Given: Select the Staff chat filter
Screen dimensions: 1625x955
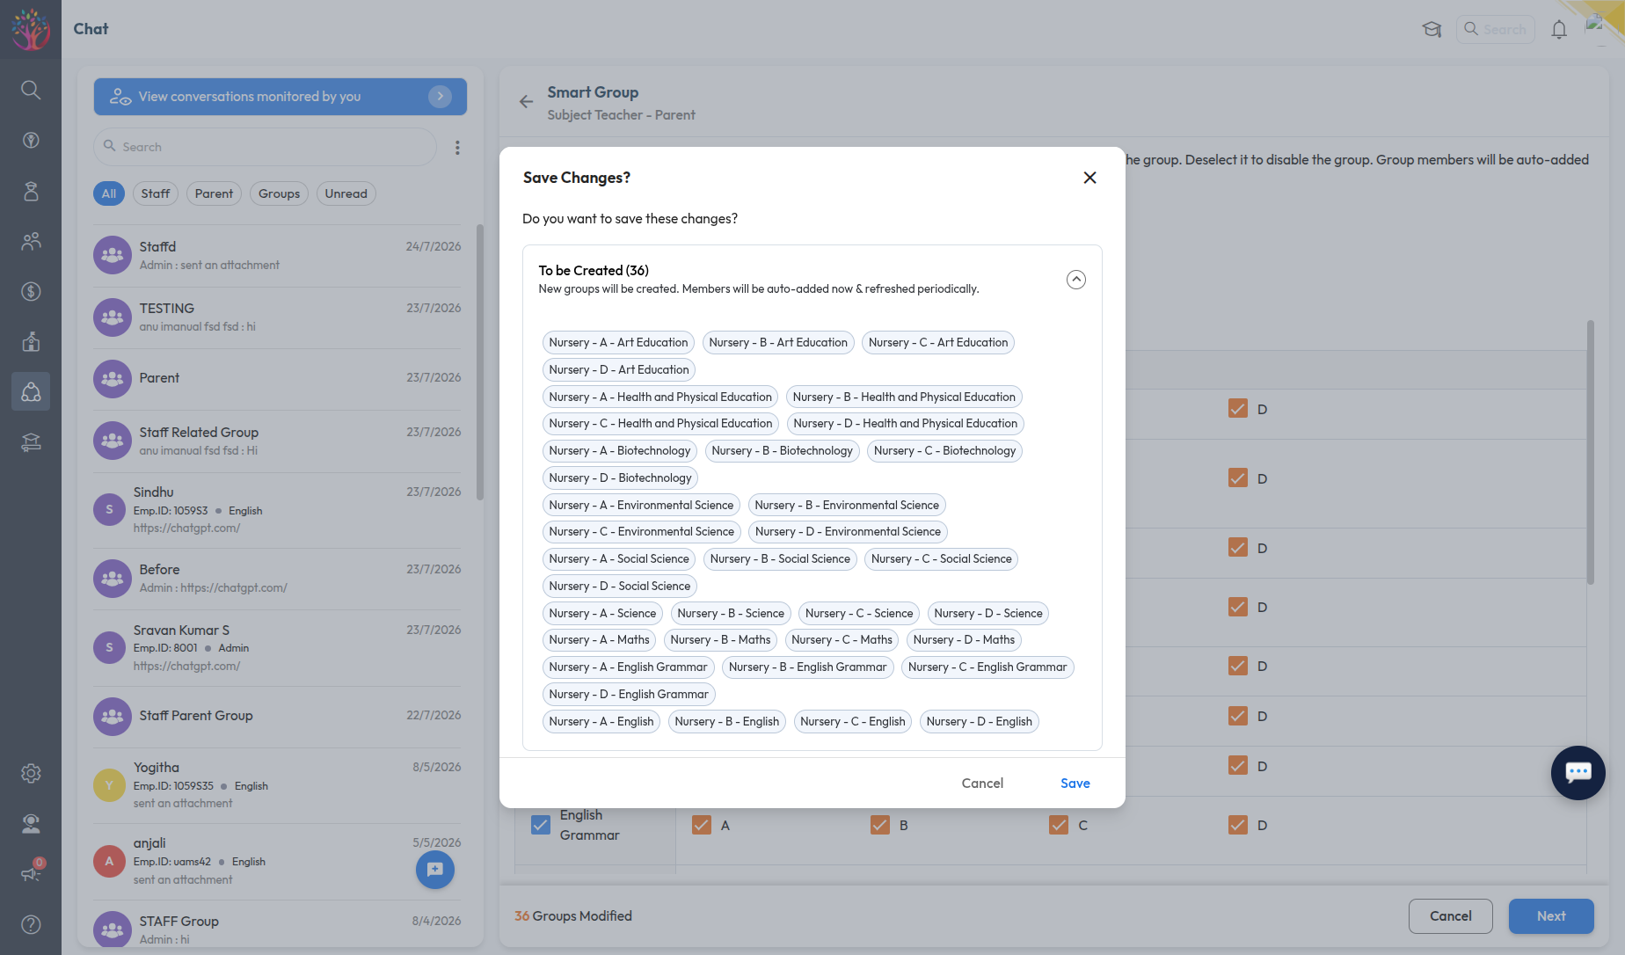Looking at the screenshot, I should [156, 193].
